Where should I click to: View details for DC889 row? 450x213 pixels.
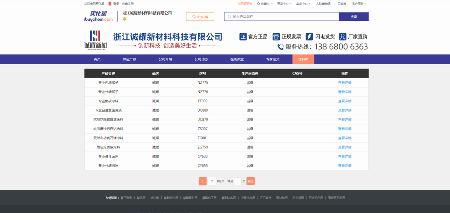tap(345, 110)
